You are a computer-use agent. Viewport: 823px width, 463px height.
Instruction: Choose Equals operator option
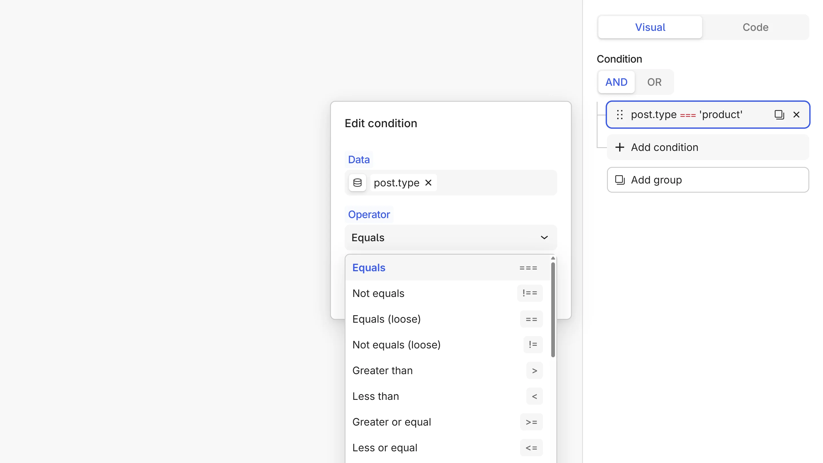[x=447, y=268]
